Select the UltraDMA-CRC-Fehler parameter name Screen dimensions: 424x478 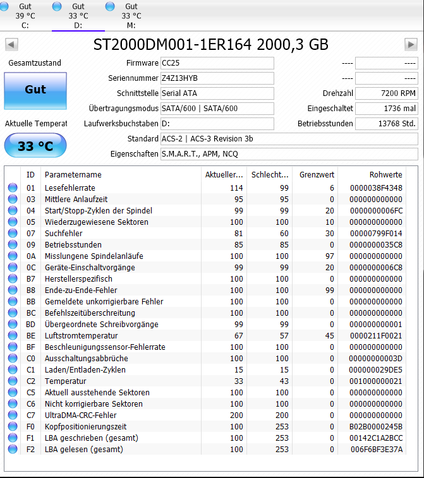point(80,415)
